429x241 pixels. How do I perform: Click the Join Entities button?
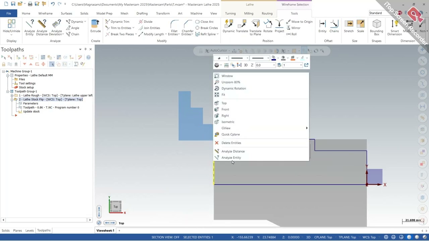(x=149, y=28)
